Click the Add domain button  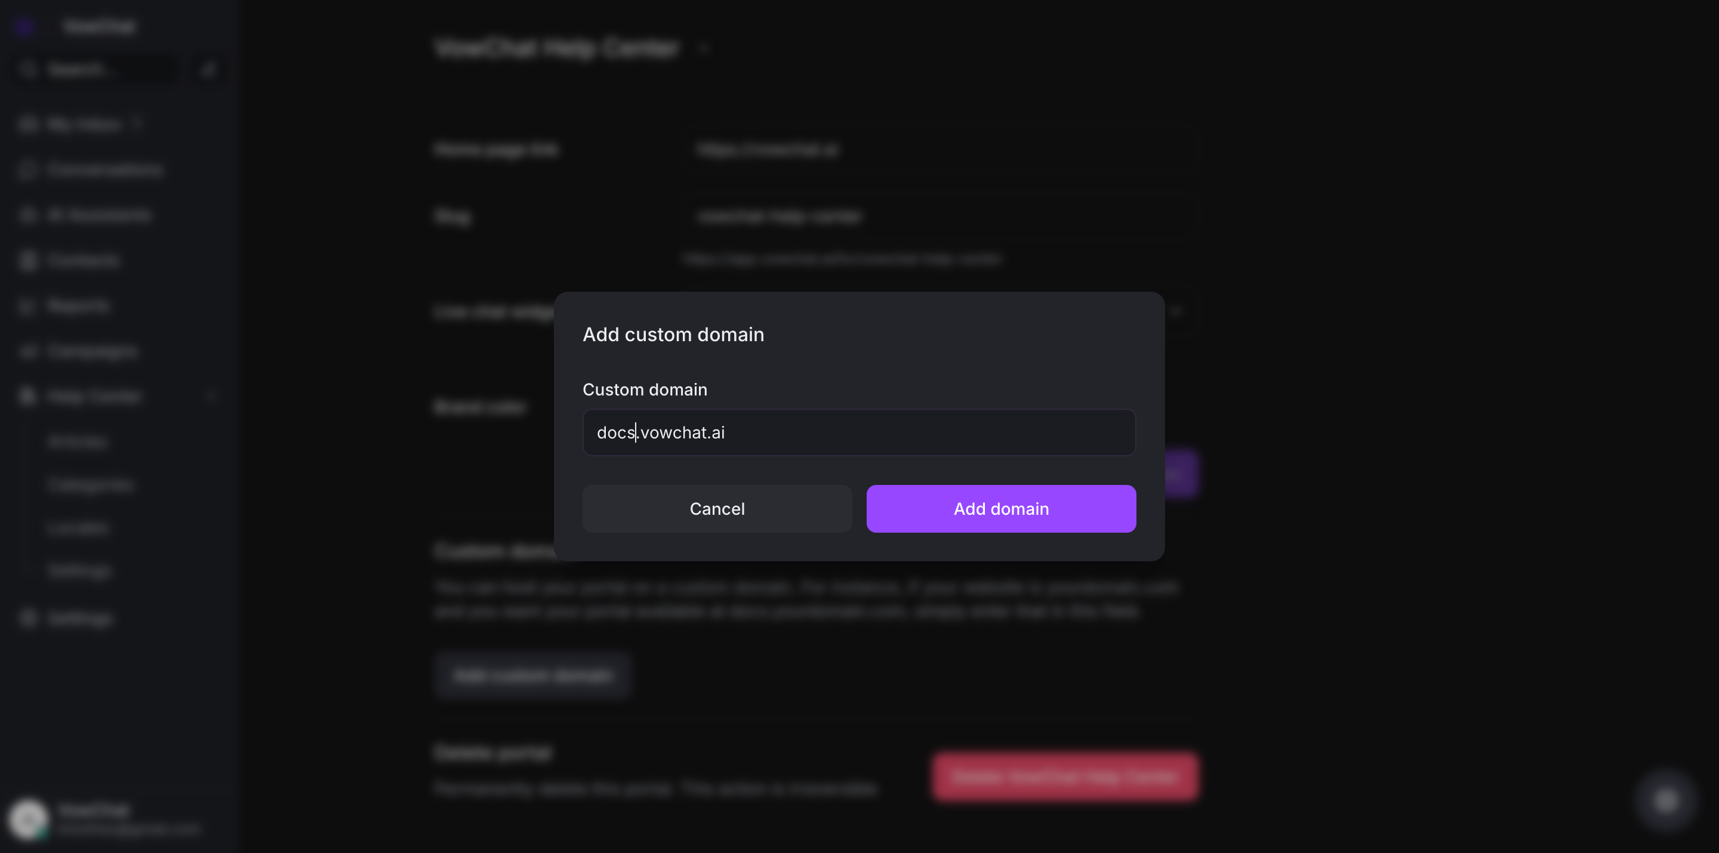point(1001,509)
